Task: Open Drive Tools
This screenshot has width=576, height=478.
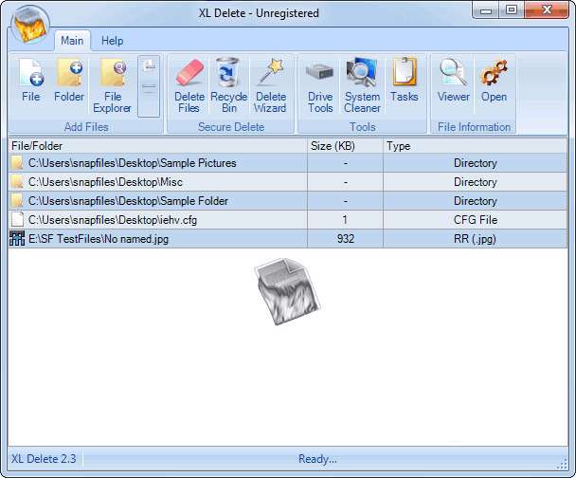Action: (320, 83)
